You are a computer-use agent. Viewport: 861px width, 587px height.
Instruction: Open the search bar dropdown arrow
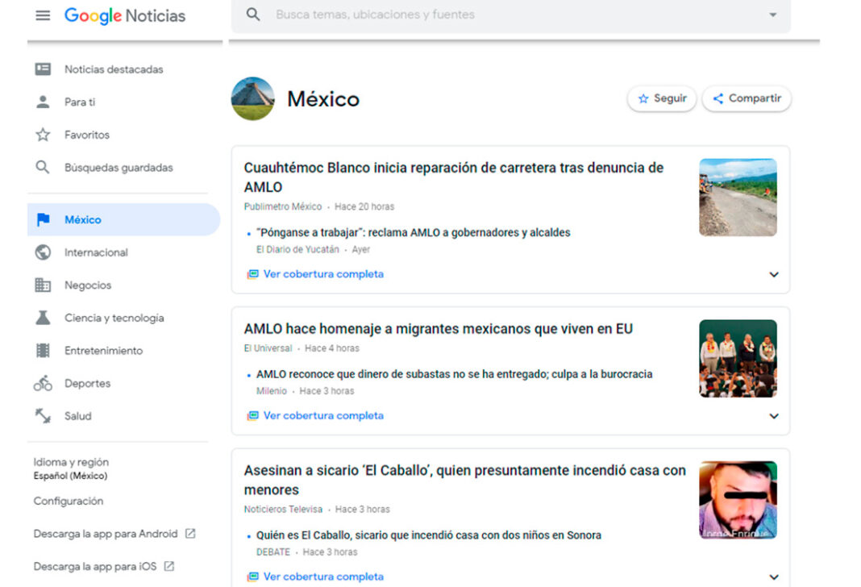(x=772, y=14)
